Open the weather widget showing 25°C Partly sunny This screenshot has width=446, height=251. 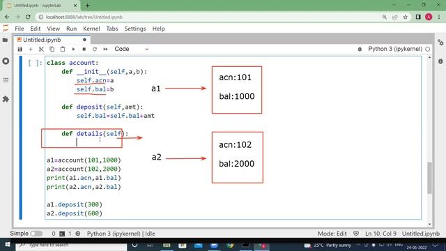coord(328,245)
